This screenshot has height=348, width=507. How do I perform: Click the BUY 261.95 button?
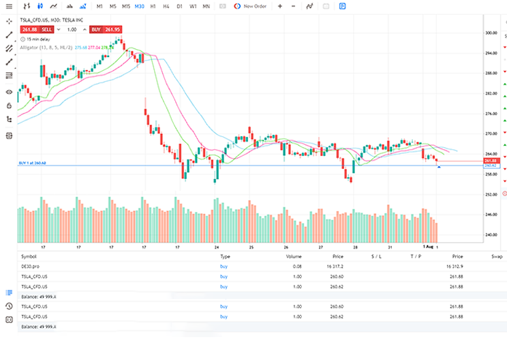[106, 30]
